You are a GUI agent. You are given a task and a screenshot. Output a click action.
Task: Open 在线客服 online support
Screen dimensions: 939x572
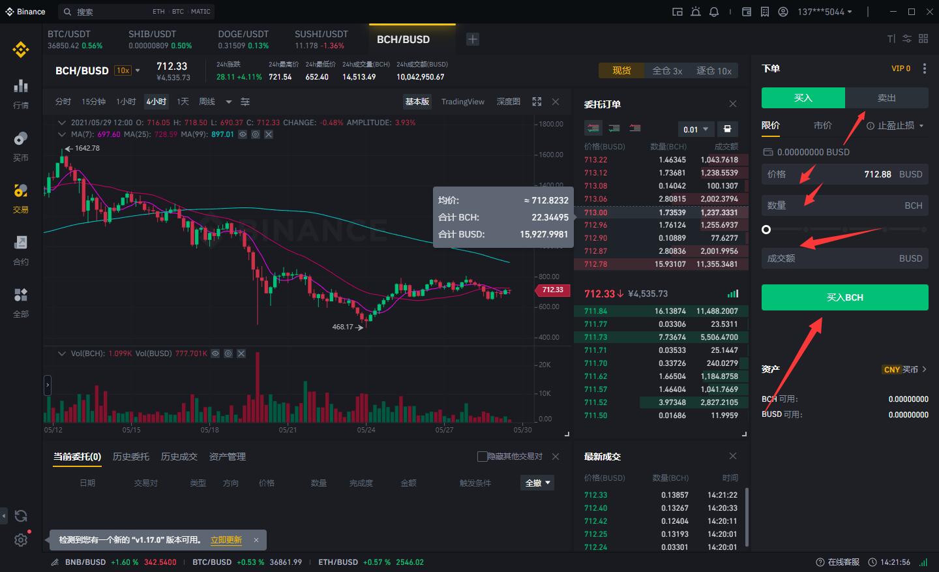point(838,562)
